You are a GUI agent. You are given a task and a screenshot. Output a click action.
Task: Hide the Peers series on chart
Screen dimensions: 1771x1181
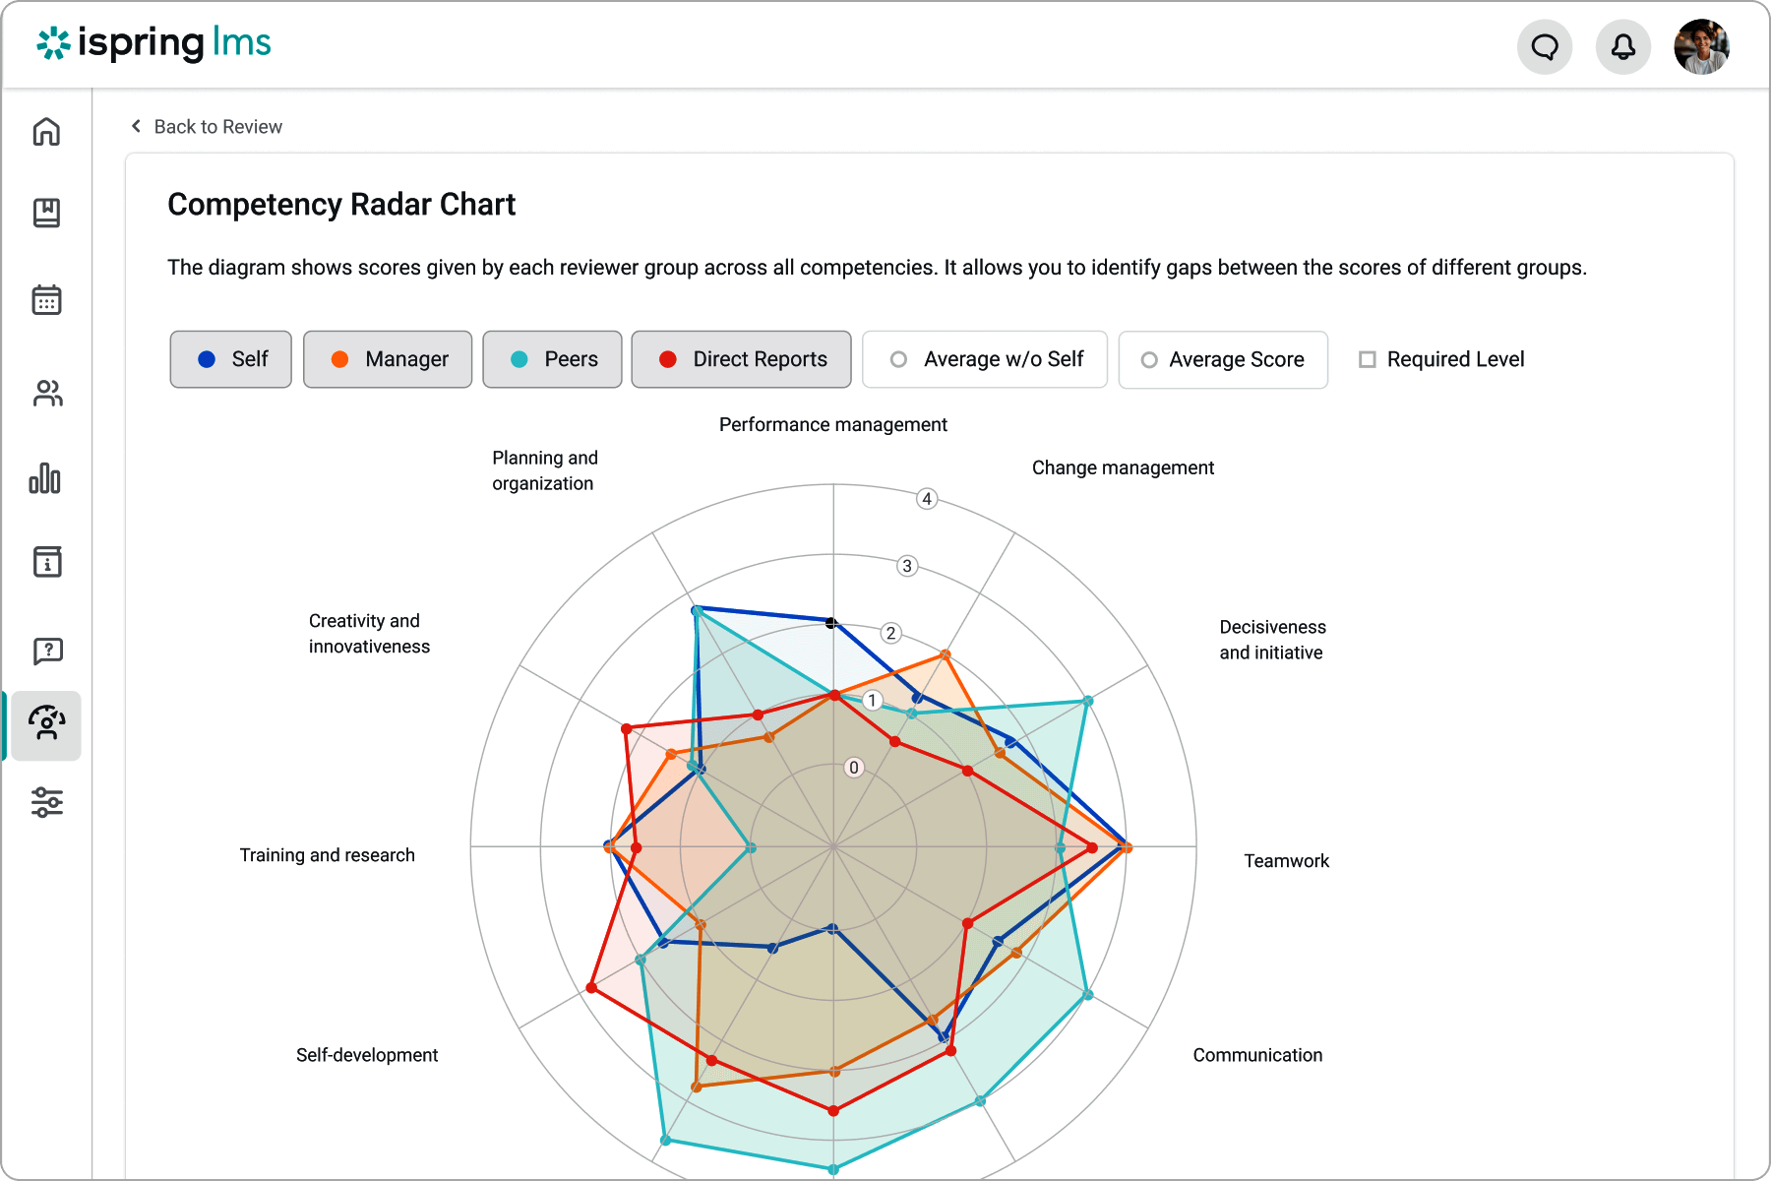(552, 360)
